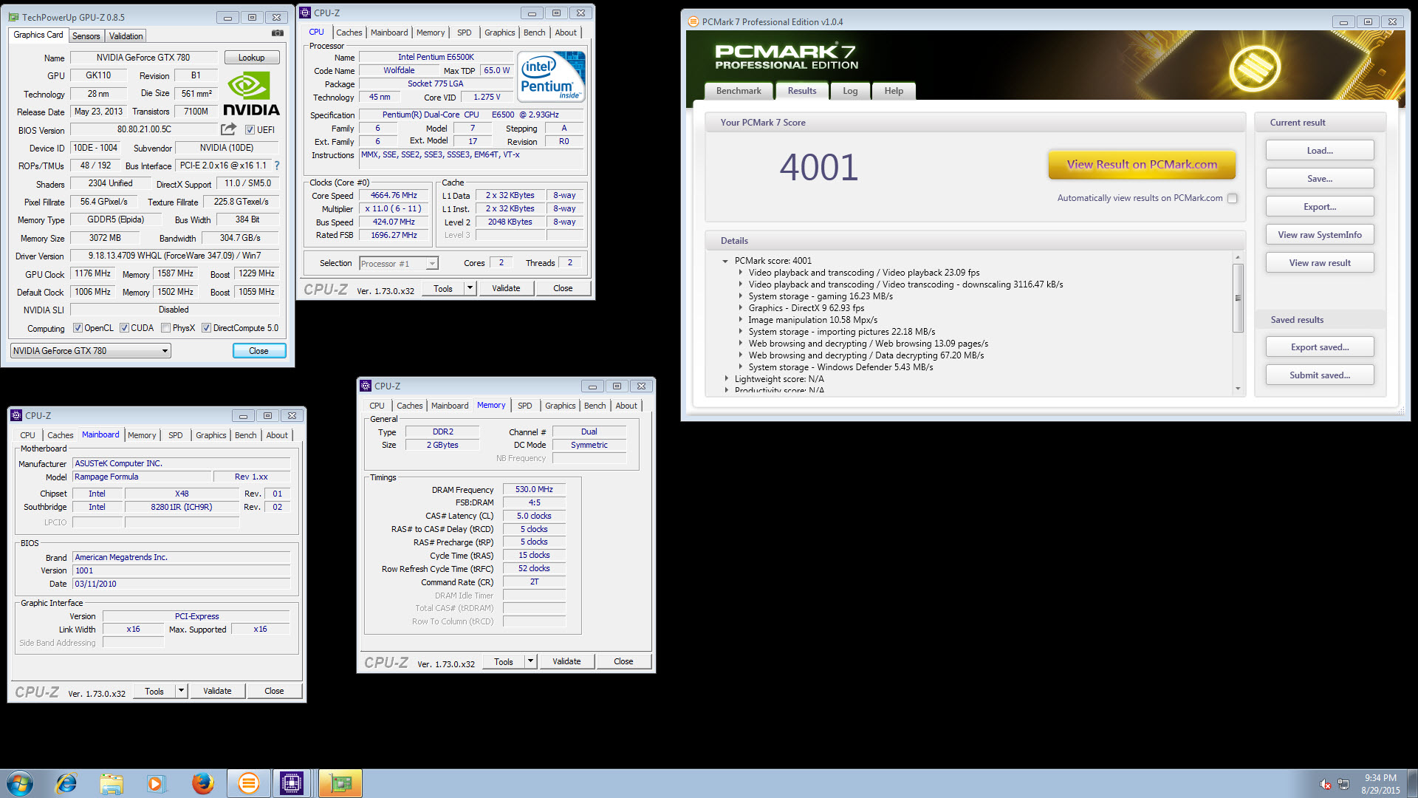The height and width of the screenshot is (798, 1418).
Task: Open the Benchmark tab in PCMark 7
Action: pos(739,91)
